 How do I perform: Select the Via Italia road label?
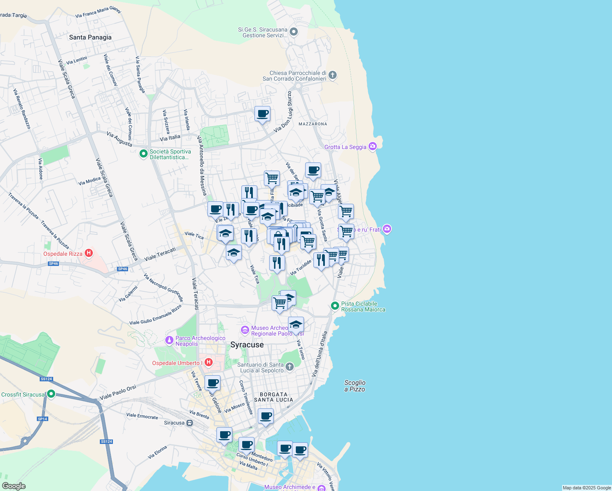pyautogui.click(x=170, y=138)
